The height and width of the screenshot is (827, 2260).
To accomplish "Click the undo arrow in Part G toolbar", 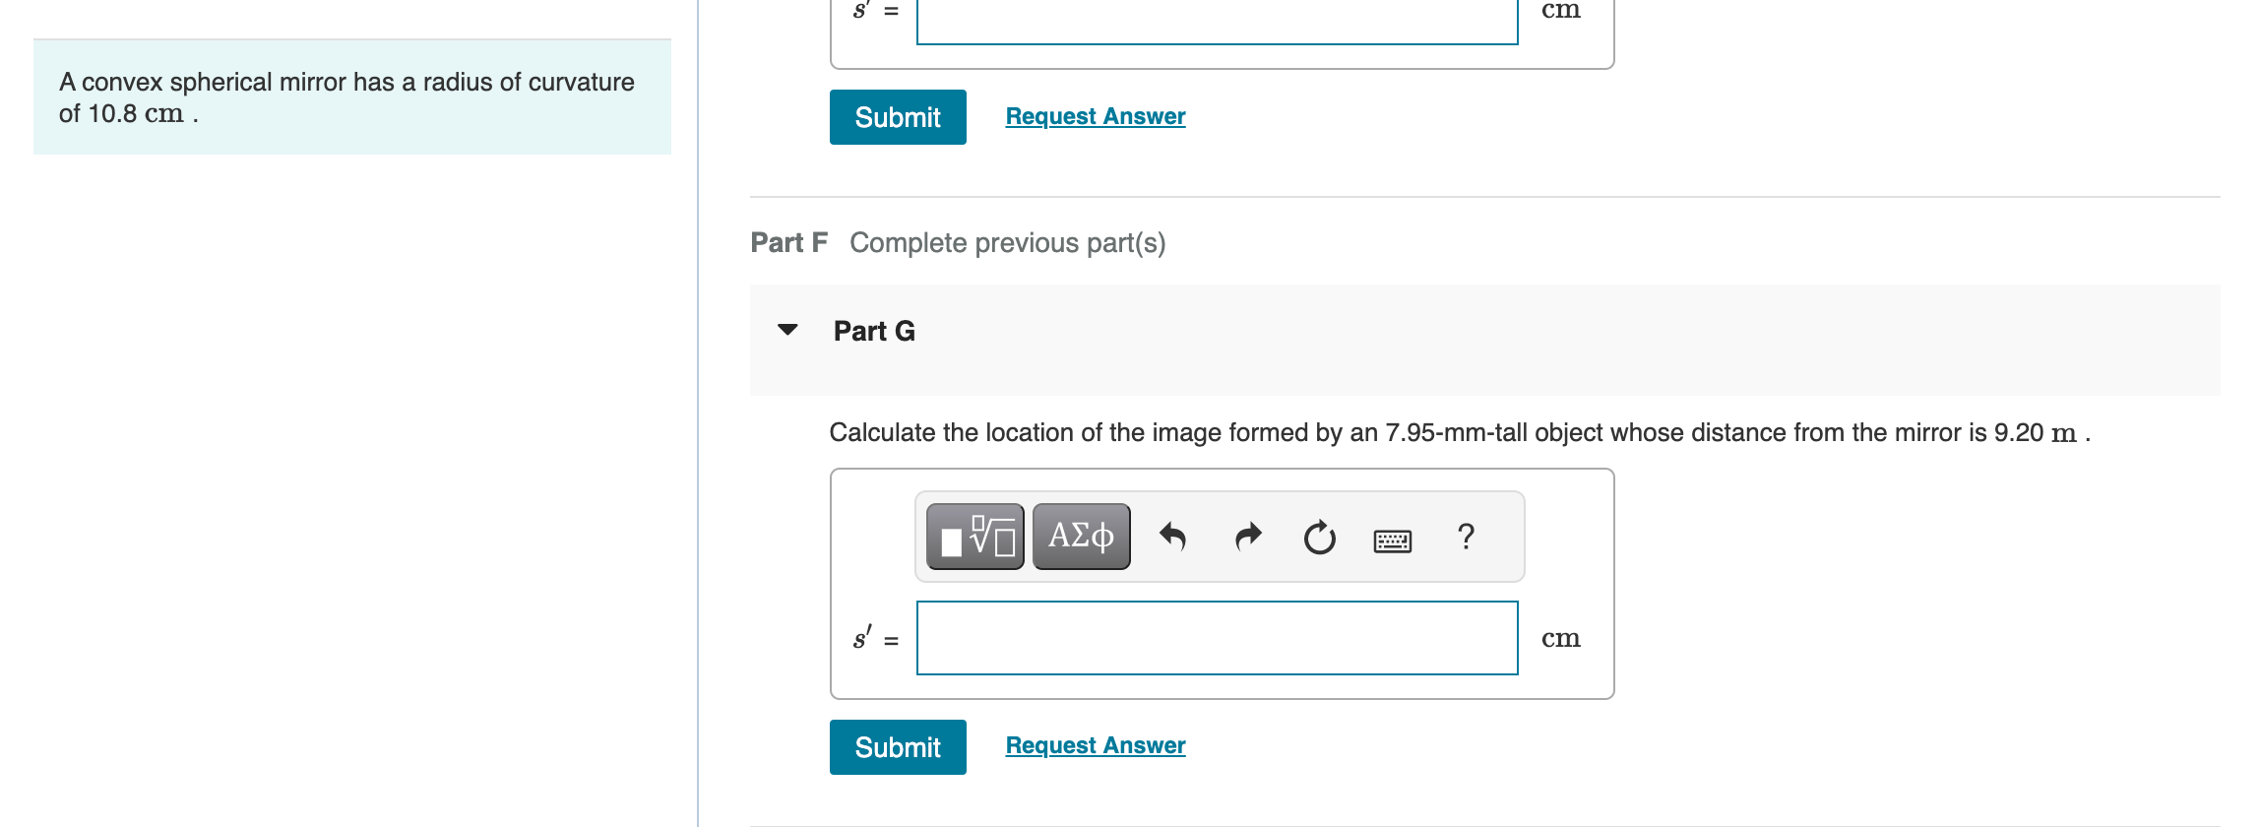I will point(1174,537).
